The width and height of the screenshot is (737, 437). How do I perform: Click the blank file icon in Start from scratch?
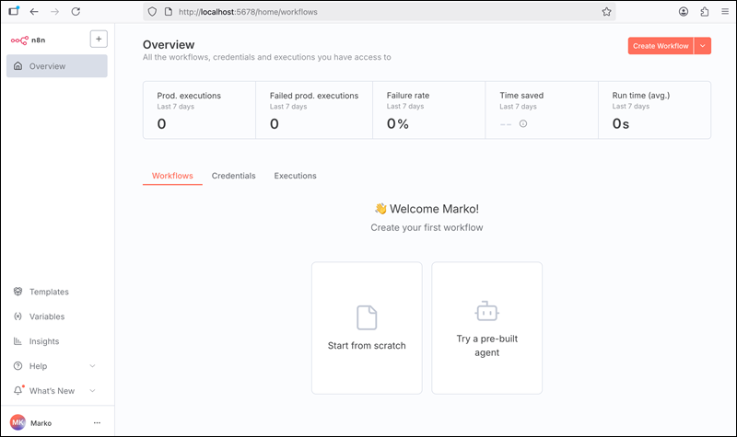tap(367, 317)
